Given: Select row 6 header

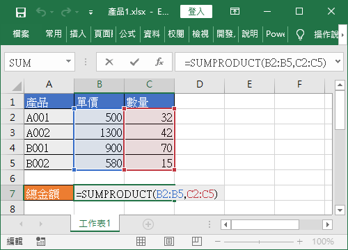Looking at the screenshot, I should (13, 178).
